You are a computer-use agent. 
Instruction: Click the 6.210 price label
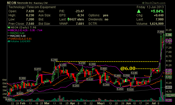(x=82, y=63)
